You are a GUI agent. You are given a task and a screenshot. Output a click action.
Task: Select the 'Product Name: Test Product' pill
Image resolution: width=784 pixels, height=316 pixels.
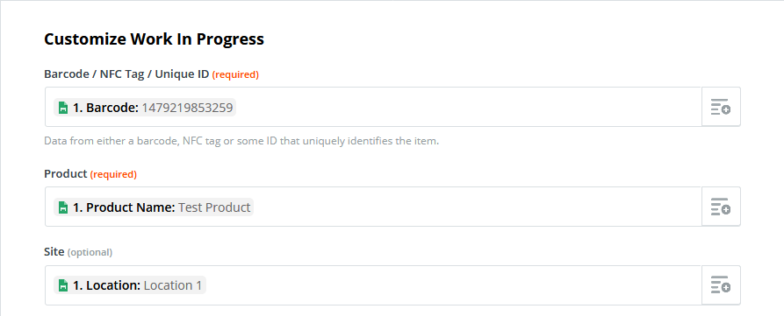coord(154,207)
